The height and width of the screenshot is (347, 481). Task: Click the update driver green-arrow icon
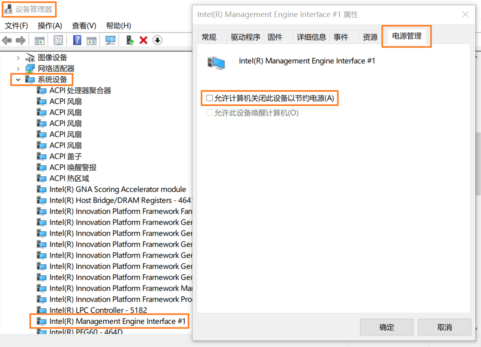(130, 40)
